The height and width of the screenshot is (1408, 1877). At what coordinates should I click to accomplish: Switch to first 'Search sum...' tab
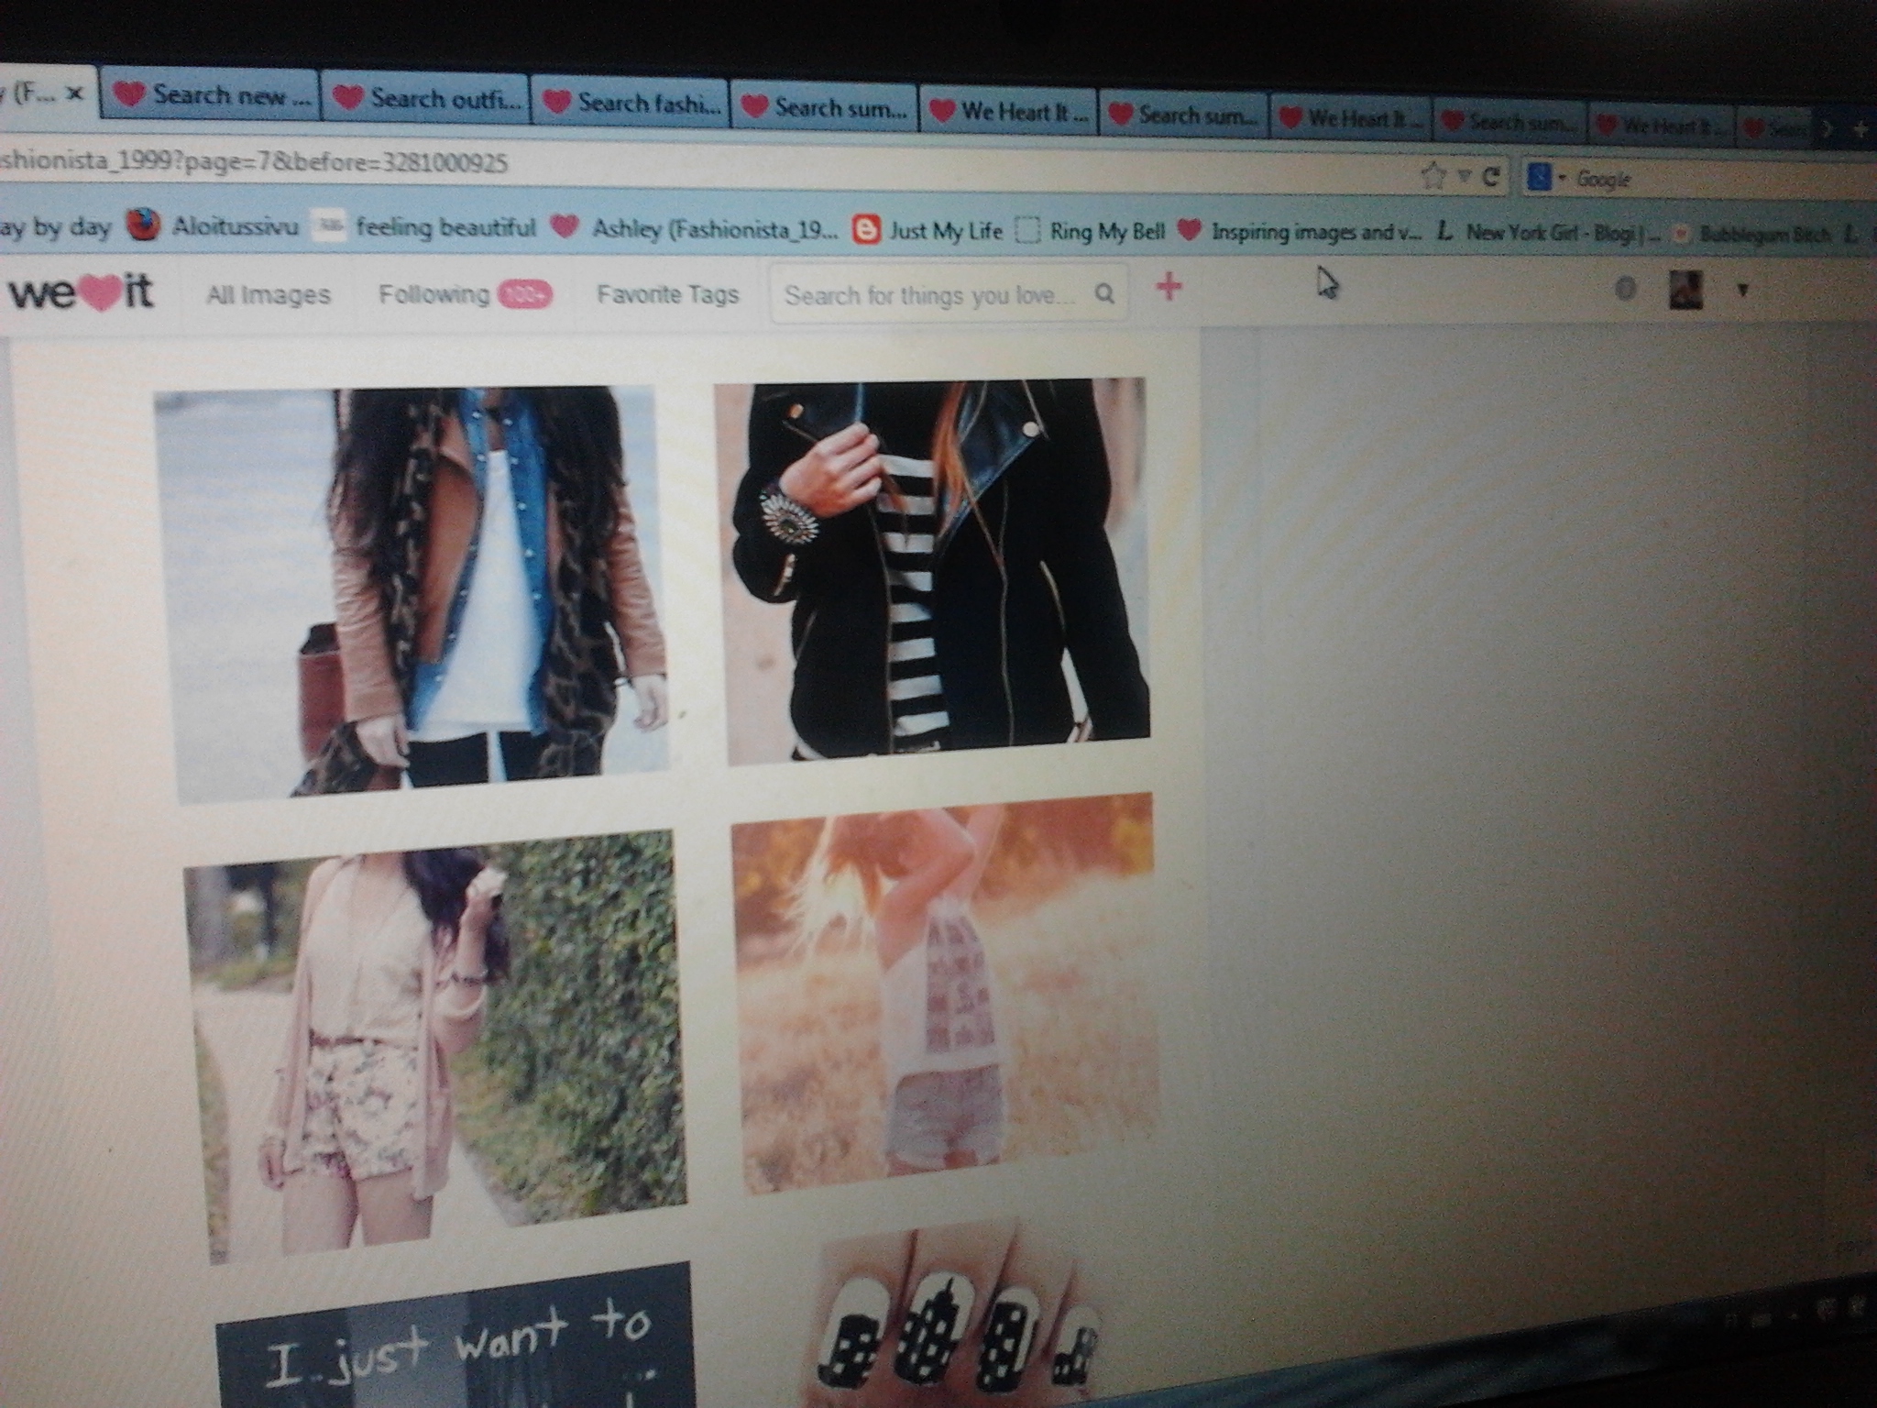click(x=825, y=107)
